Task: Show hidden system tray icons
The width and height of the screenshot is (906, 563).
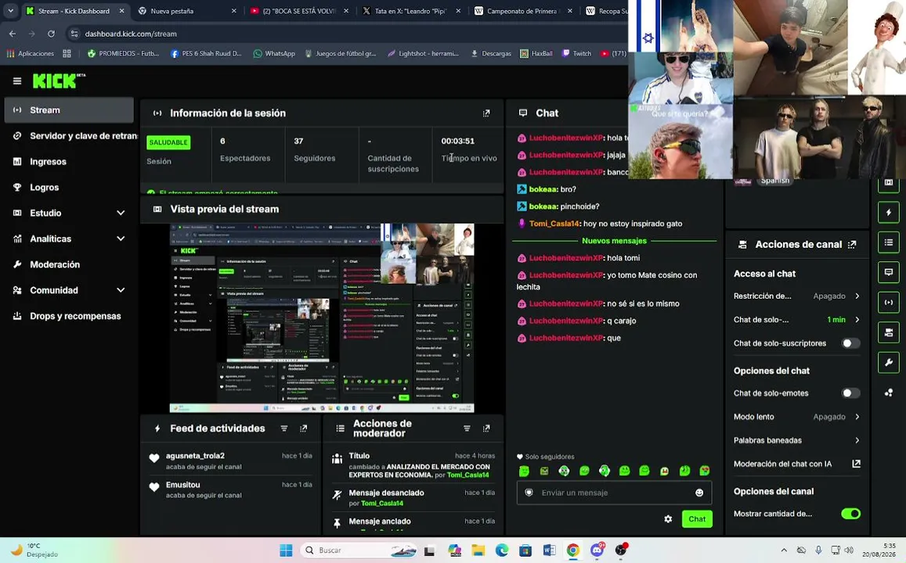Action: click(x=784, y=550)
